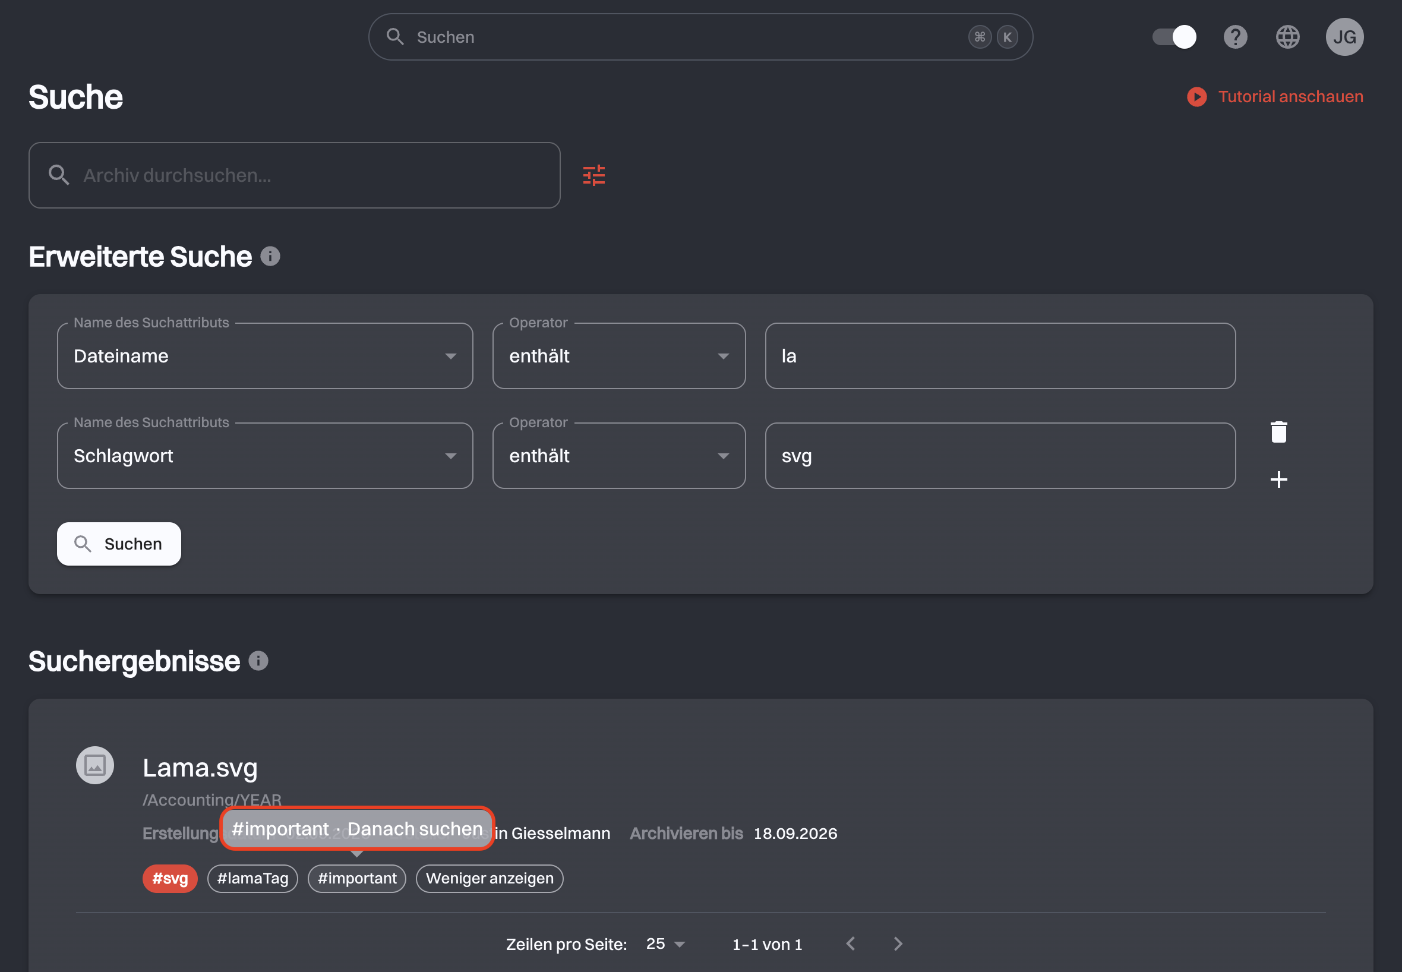The image size is (1402, 972).
Task: Click the value field containing 'la'
Action: click(1000, 356)
